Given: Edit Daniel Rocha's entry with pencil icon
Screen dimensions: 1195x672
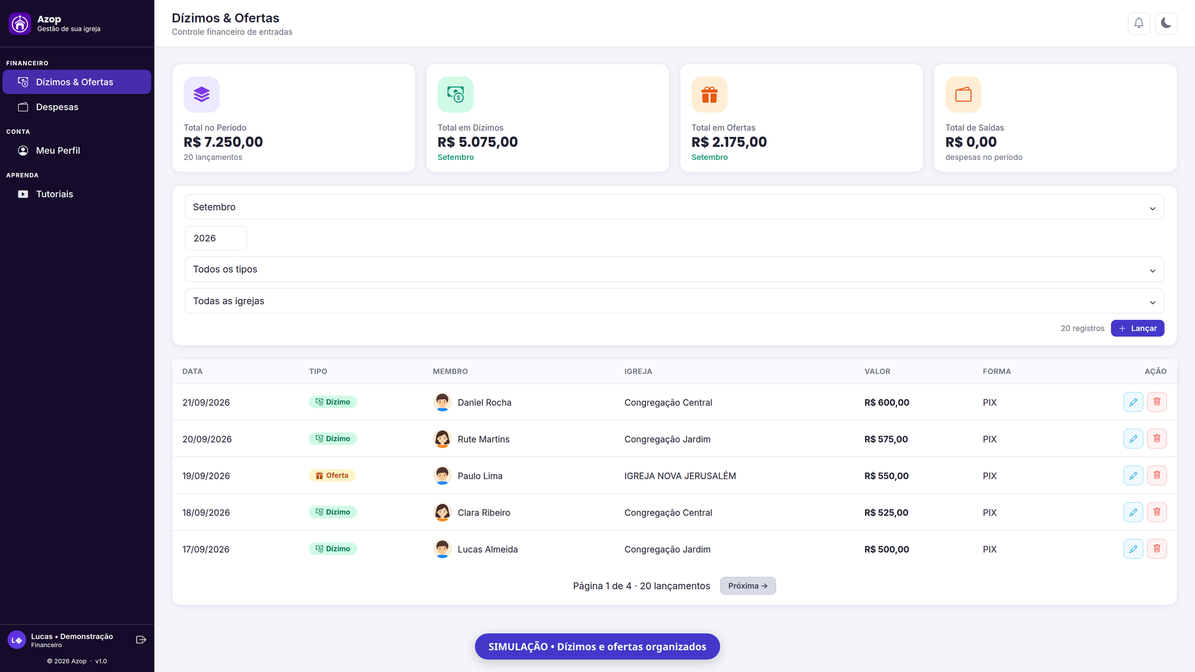Looking at the screenshot, I should pos(1133,402).
